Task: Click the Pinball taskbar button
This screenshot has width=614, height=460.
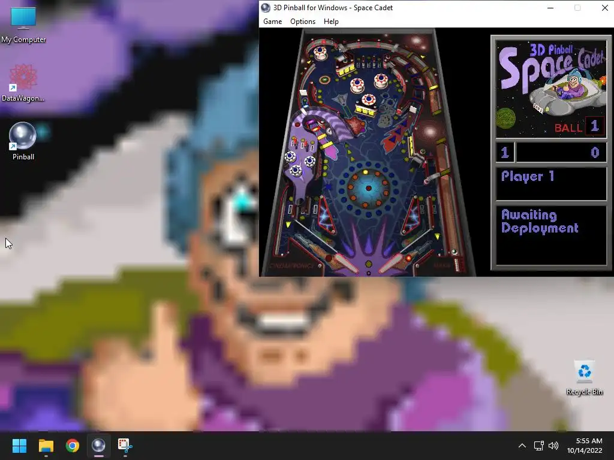Action: click(x=99, y=446)
